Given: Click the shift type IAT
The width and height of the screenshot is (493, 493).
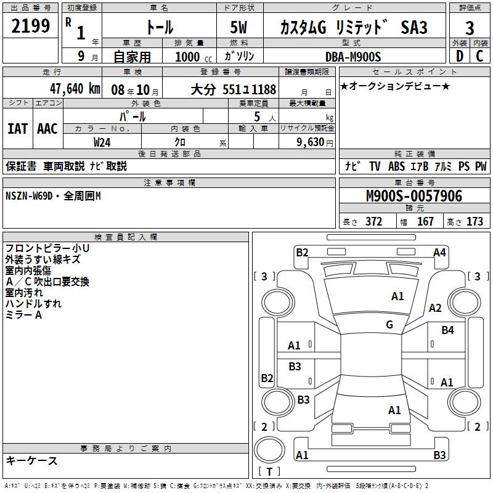Looking at the screenshot, I should pos(18,129).
